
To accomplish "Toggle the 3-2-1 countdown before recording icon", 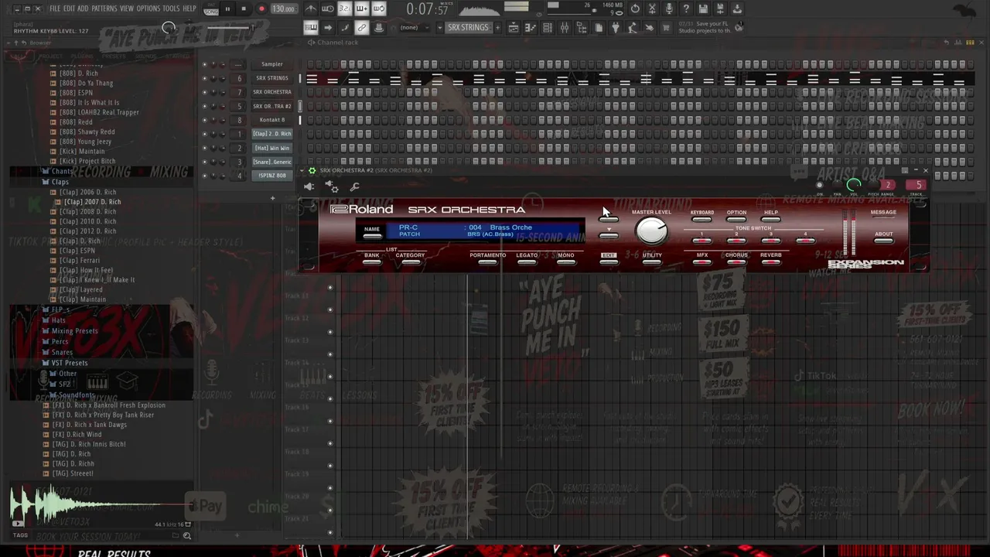I will (x=345, y=9).
